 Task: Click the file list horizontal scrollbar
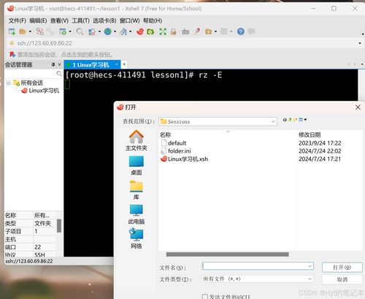pyautogui.click(x=227, y=254)
